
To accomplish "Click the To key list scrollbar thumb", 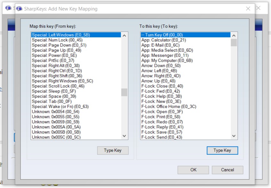I will (234, 43).
